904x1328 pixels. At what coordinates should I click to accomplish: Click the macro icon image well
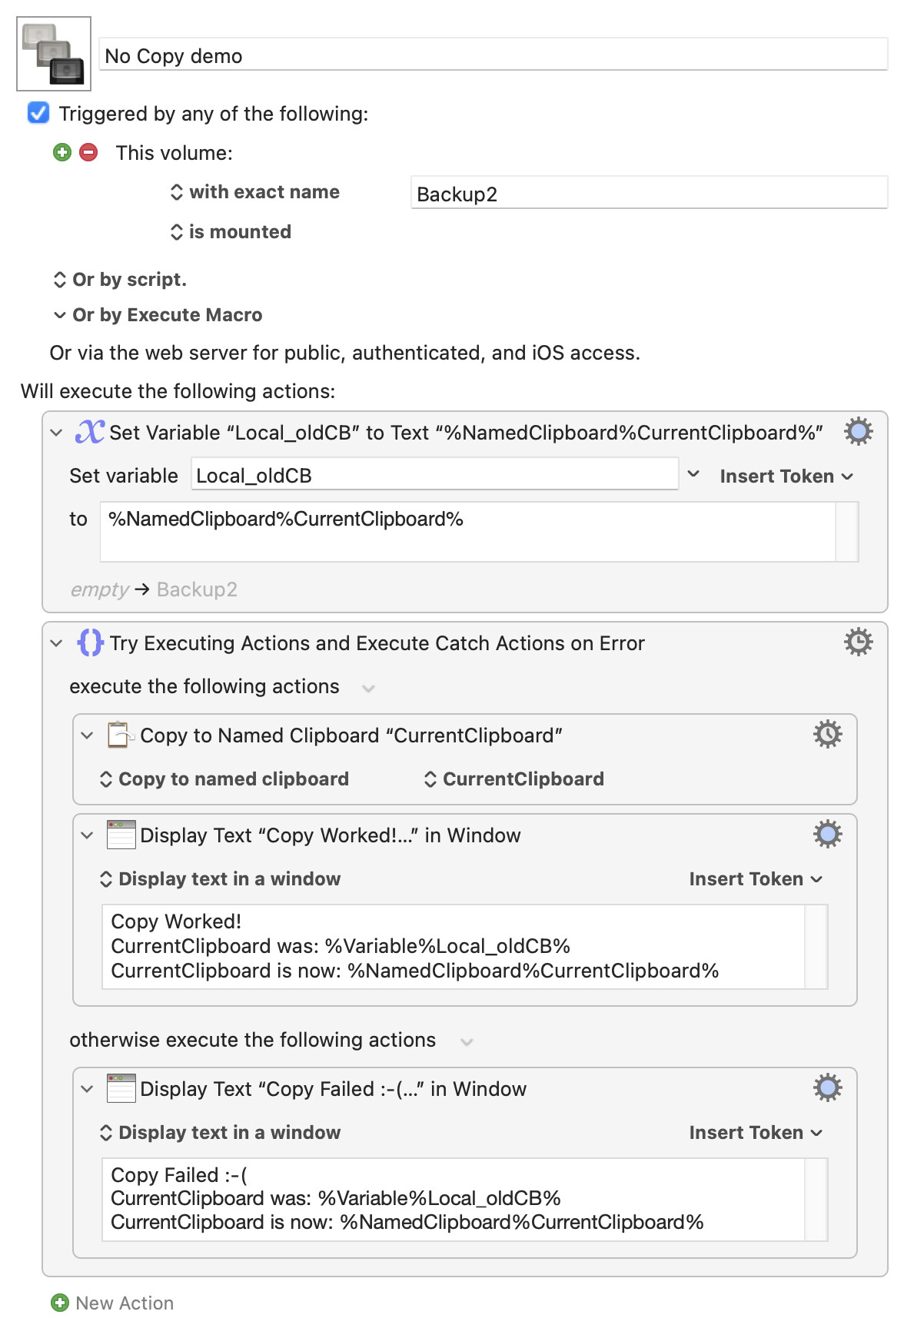pyautogui.click(x=54, y=54)
